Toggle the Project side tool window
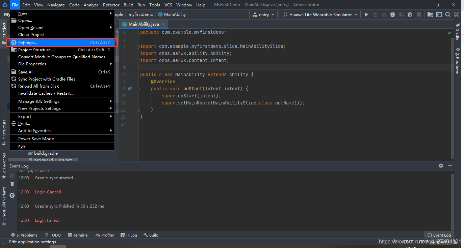Viewport: 464px width, 248px height. coord(4,34)
